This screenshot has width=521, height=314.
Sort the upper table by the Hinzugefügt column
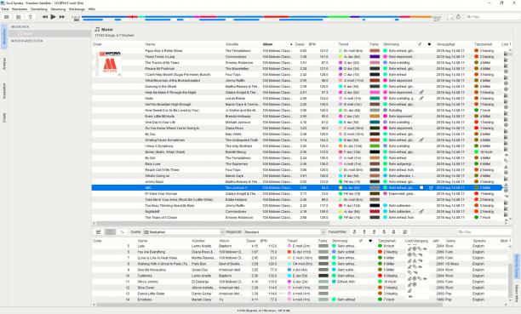tap(446, 44)
